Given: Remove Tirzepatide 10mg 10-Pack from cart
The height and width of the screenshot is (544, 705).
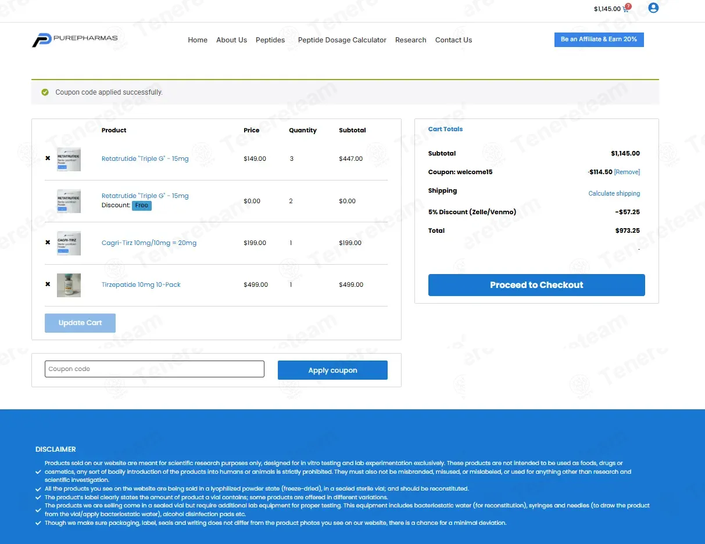Looking at the screenshot, I should tap(48, 284).
